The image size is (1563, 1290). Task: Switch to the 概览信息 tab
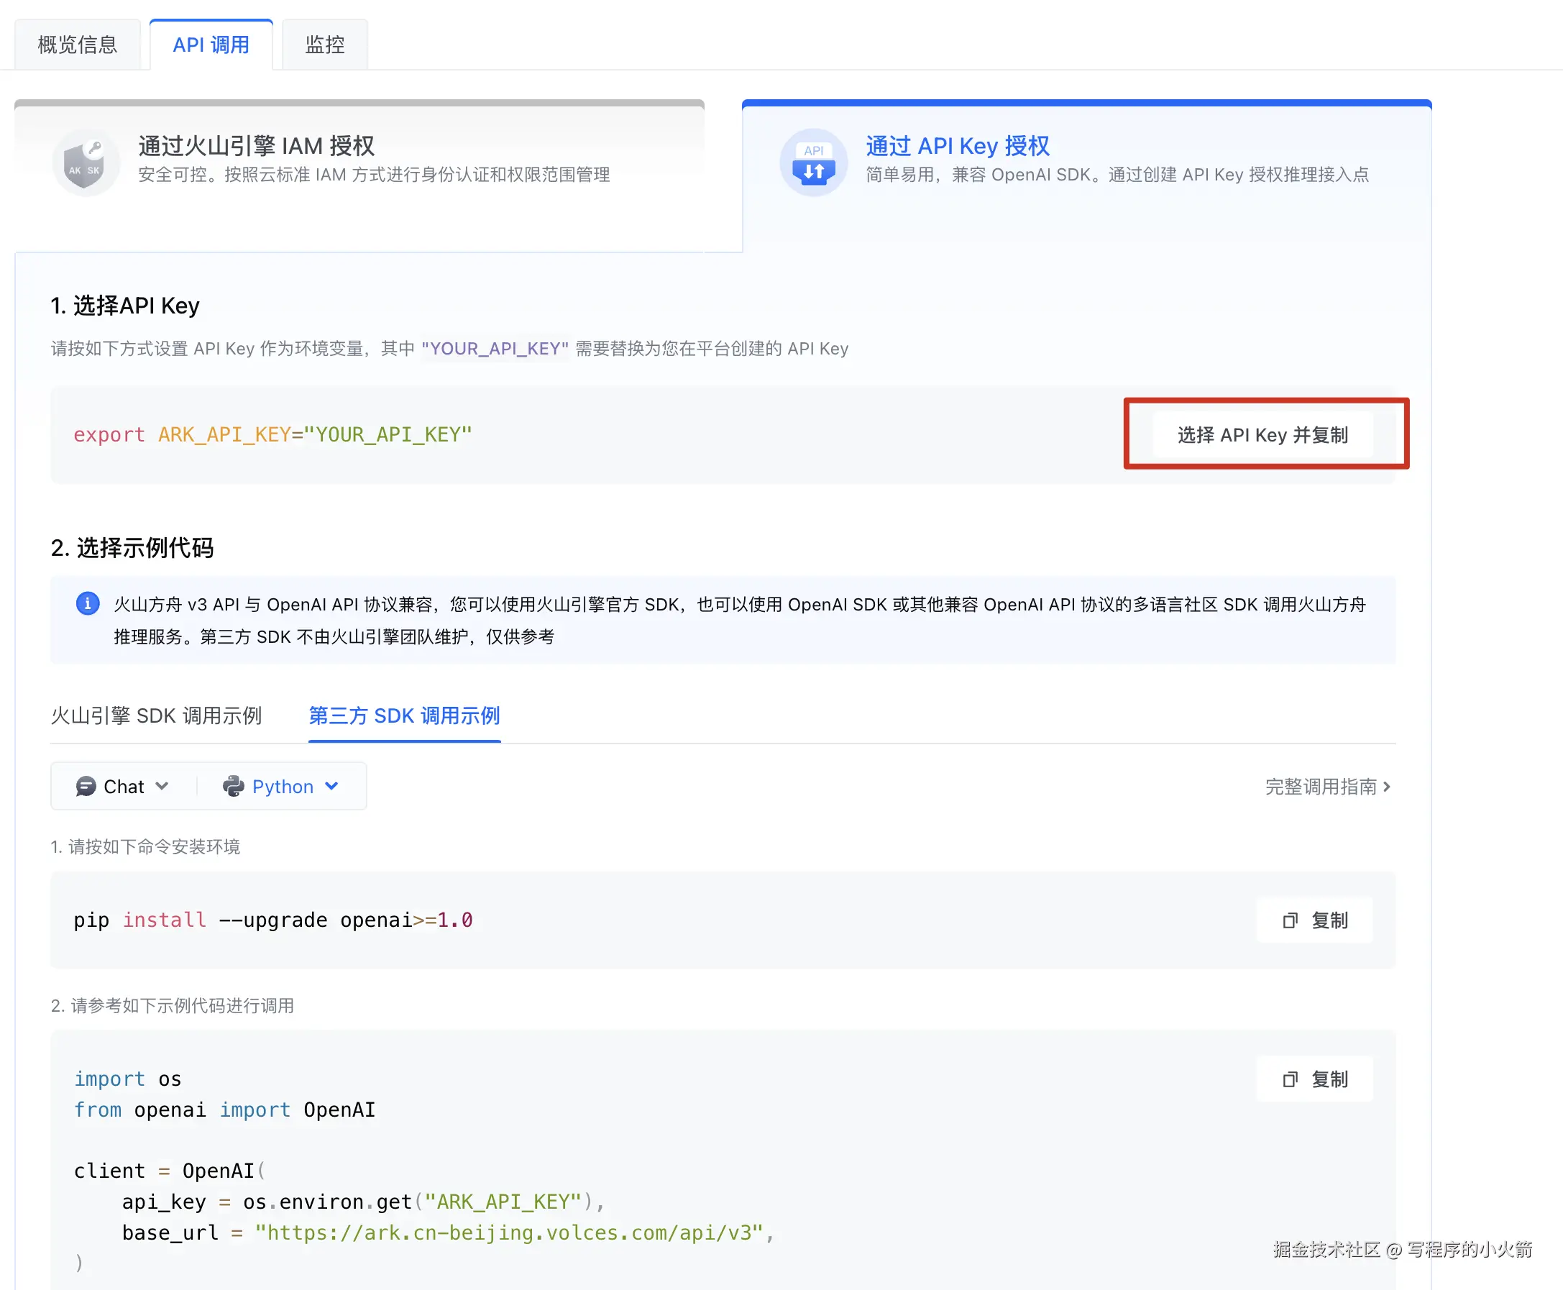pyautogui.click(x=77, y=45)
